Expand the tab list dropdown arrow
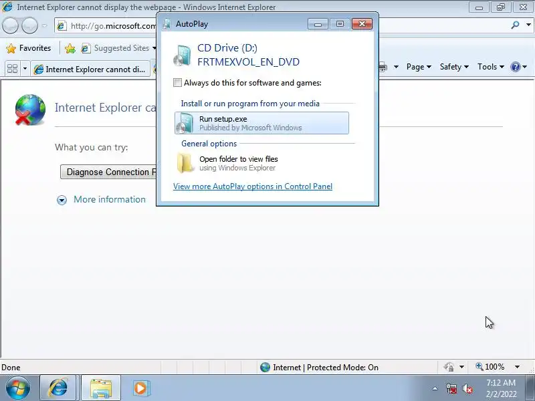Viewport: 535px width, 401px height. (x=25, y=69)
